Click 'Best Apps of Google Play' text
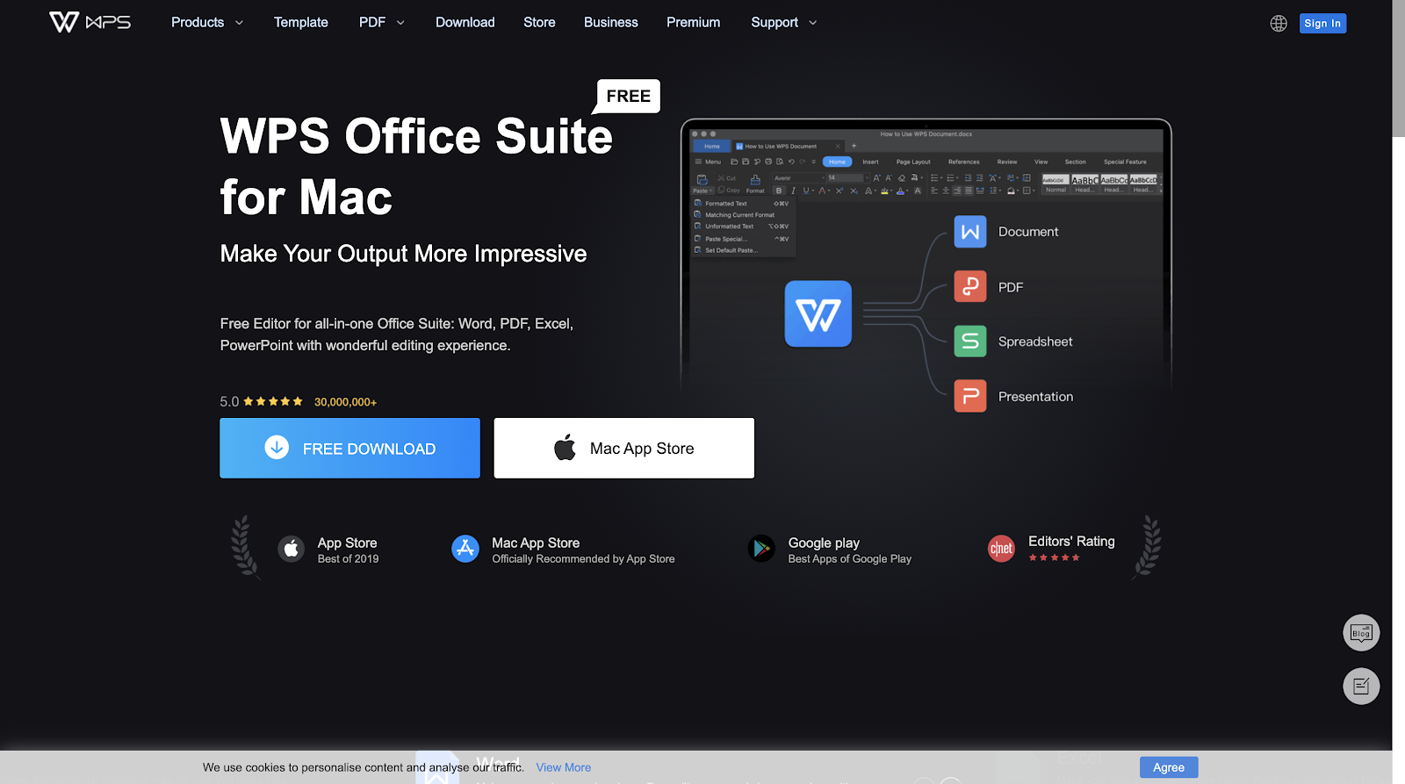This screenshot has height=784, width=1405. pyautogui.click(x=849, y=559)
